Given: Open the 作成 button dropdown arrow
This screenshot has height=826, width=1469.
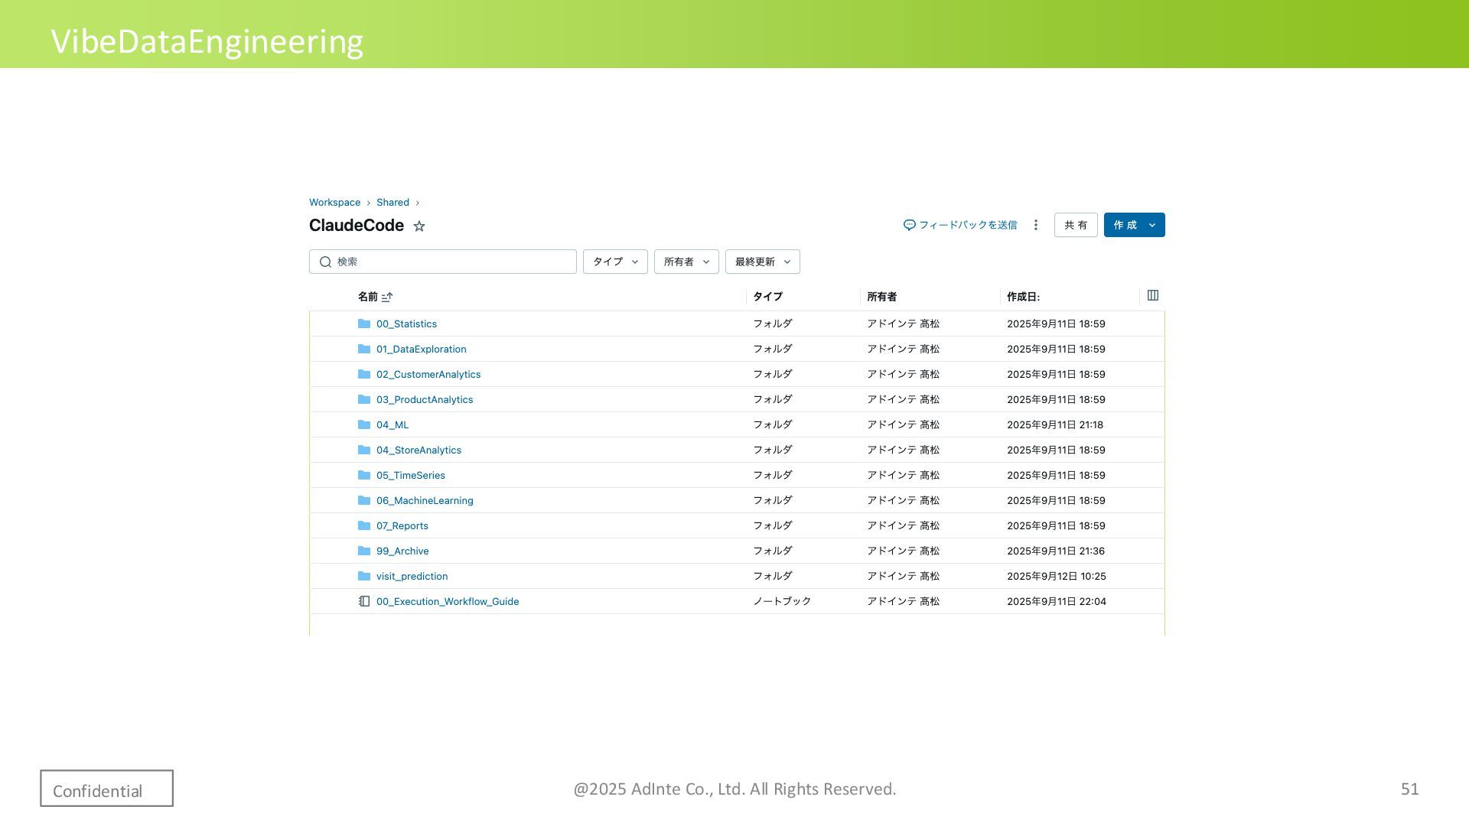Looking at the screenshot, I should click(x=1152, y=225).
